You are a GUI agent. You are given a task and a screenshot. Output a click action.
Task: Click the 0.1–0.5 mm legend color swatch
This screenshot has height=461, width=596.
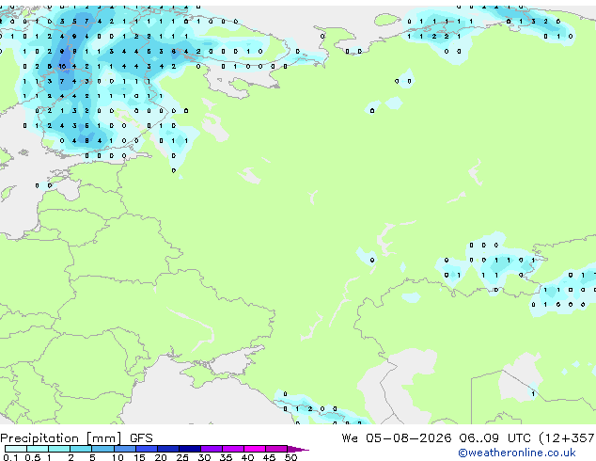(x=16, y=449)
